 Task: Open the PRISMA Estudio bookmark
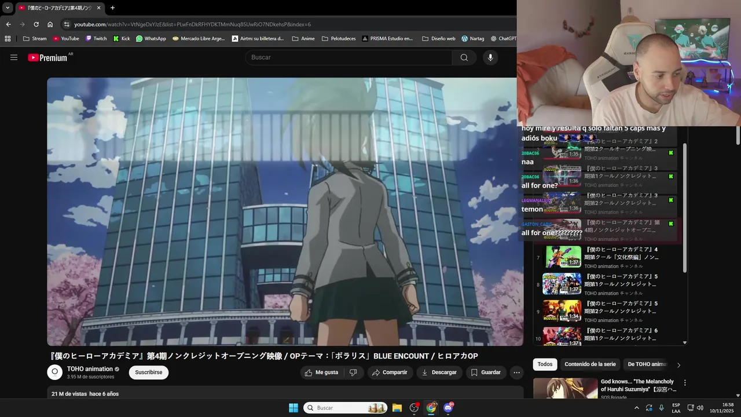click(387, 39)
